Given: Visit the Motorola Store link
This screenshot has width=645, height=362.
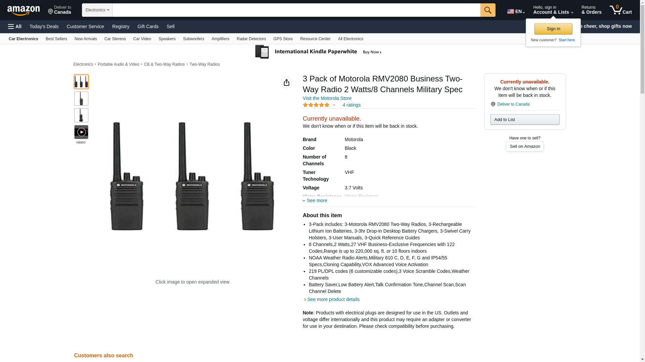Looking at the screenshot, I should point(327,98).
